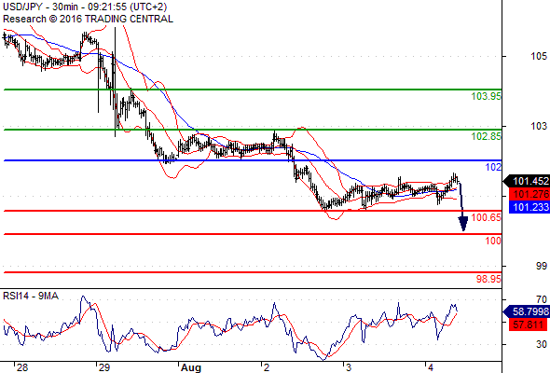Click the green 103.95 resistance label

pos(487,96)
